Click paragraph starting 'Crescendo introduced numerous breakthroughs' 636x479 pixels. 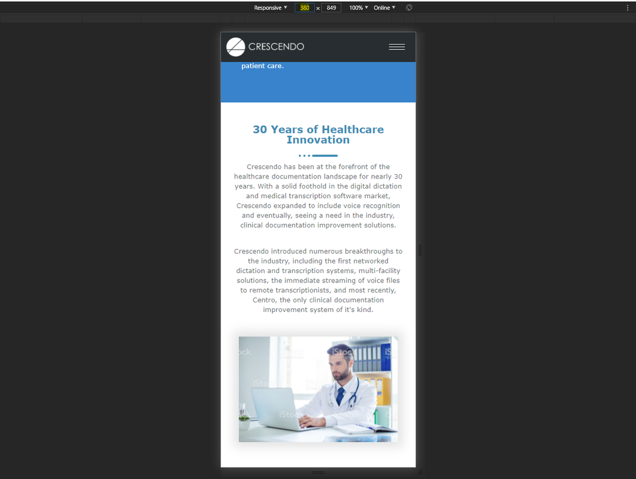(x=318, y=280)
